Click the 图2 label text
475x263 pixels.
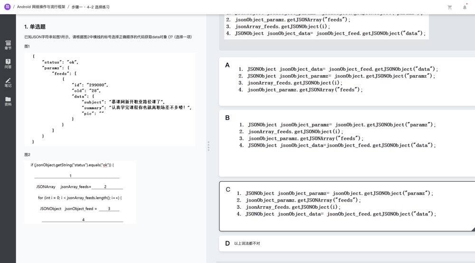pos(27,155)
